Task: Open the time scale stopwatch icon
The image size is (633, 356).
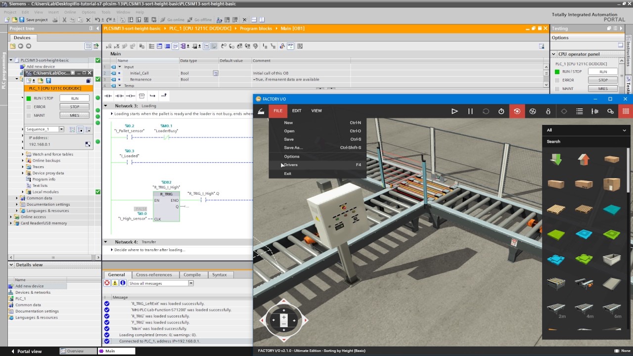Action: click(x=501, y=111)
